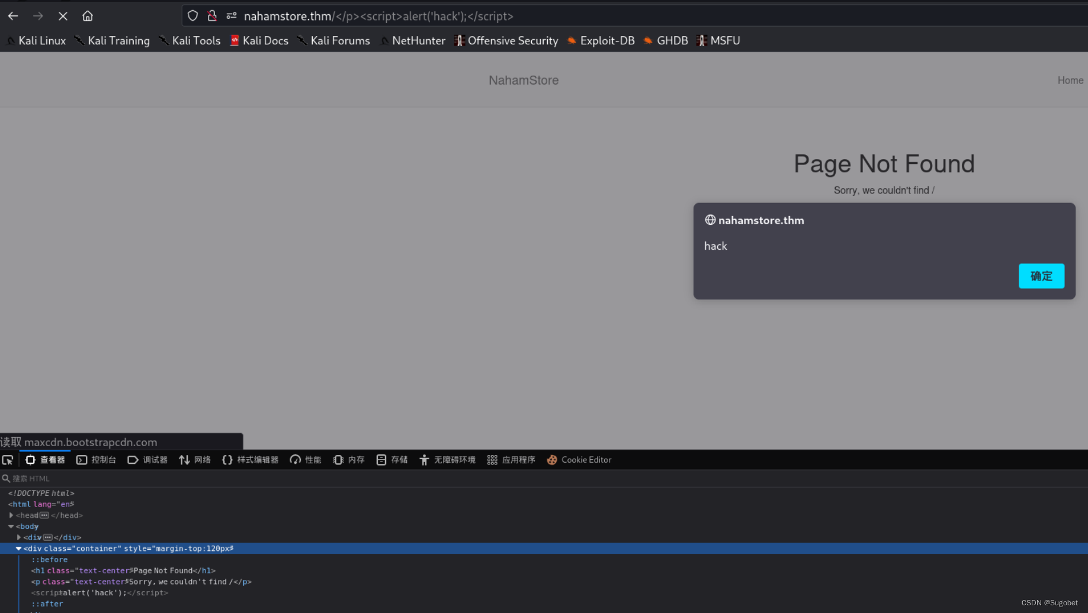Screen dimensions: 1088x613
Task: Open the Kali Linux bookmark
Action: coord(36,40)
